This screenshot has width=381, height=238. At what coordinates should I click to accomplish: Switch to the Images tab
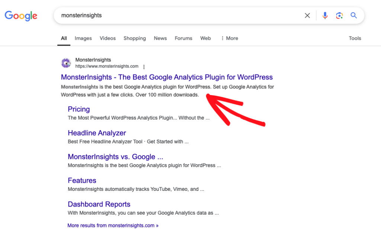coord(83,38)
